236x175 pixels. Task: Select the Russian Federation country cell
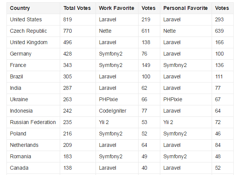[x=33, y=122]
